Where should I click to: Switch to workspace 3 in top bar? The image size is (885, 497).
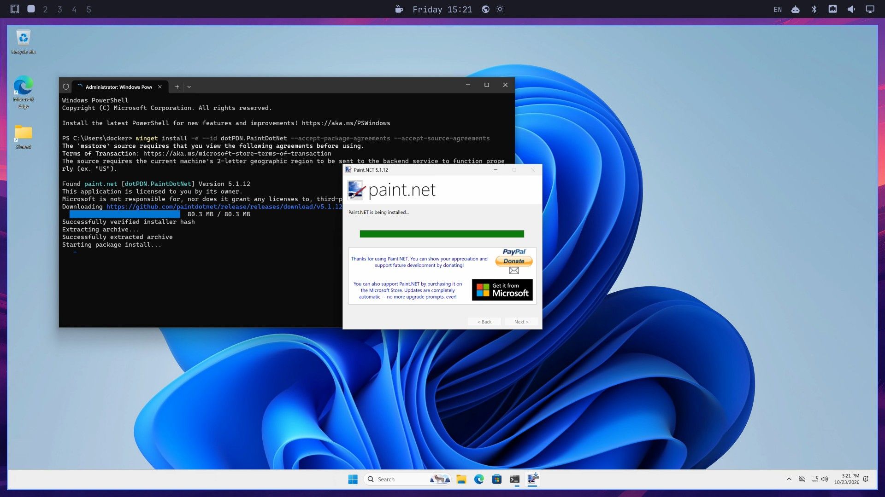pyautogui.click(x=59, y=9)
